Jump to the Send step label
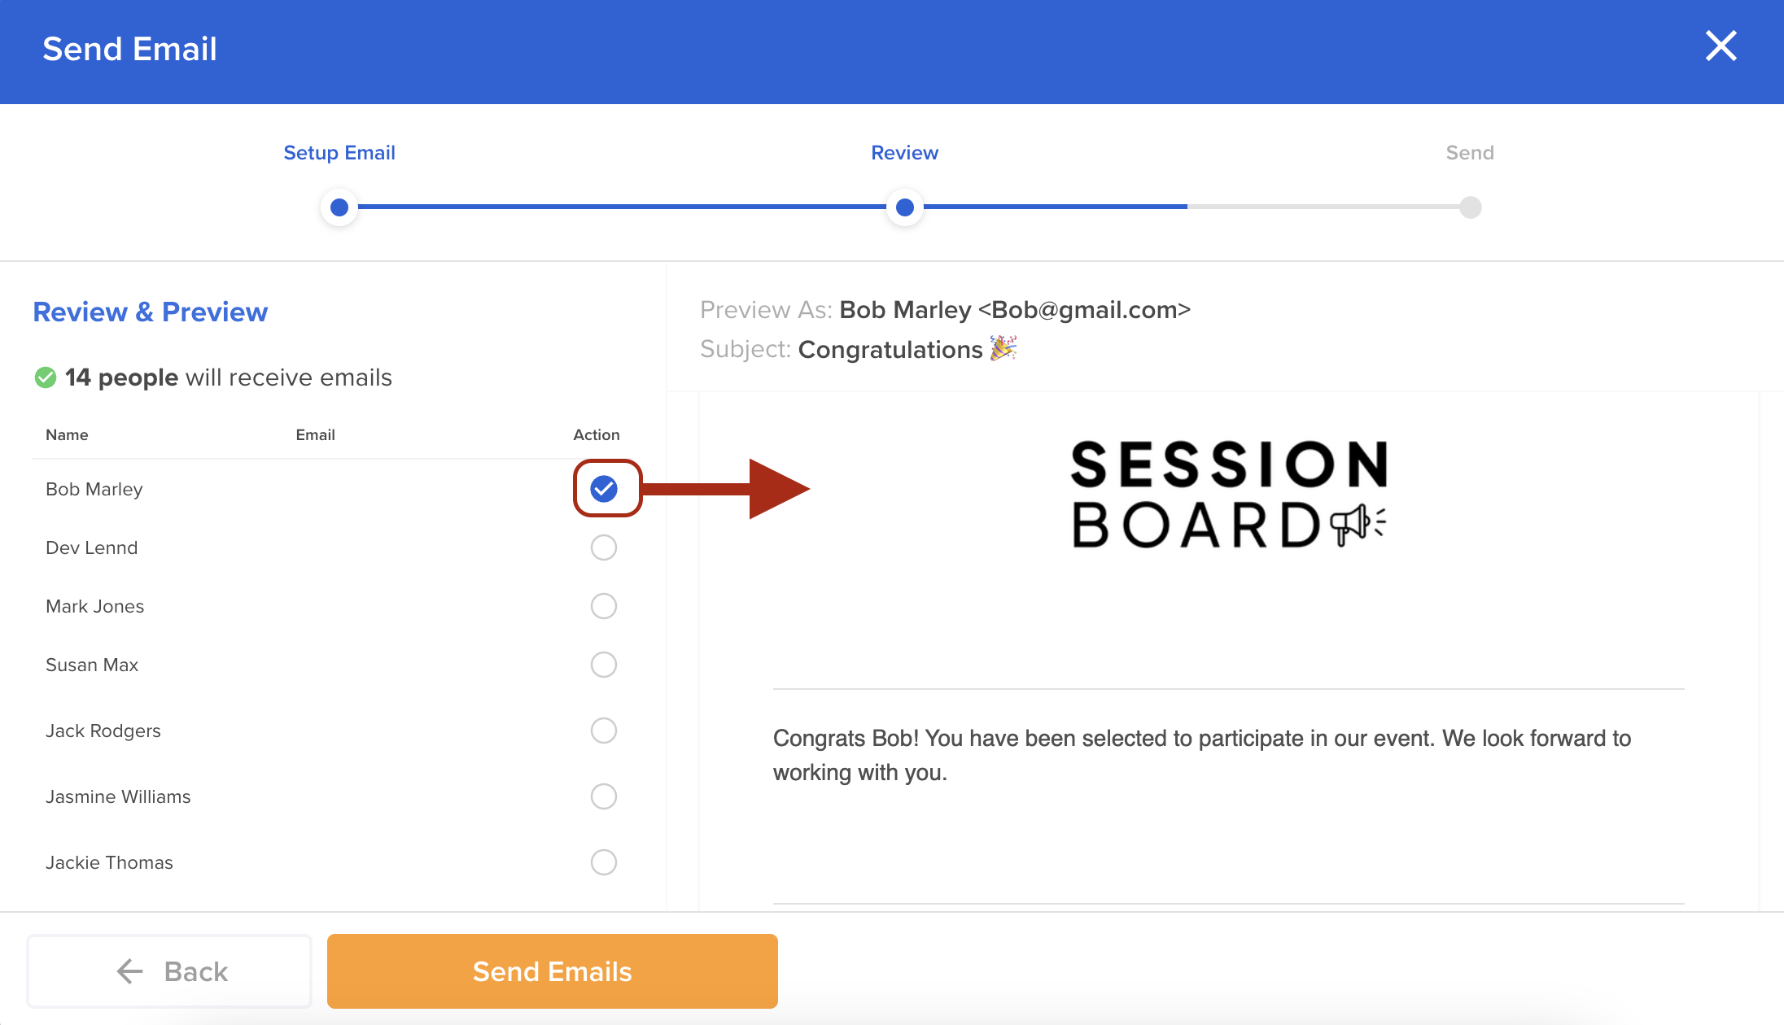 pyautogui.click(x=1470, y=153)
